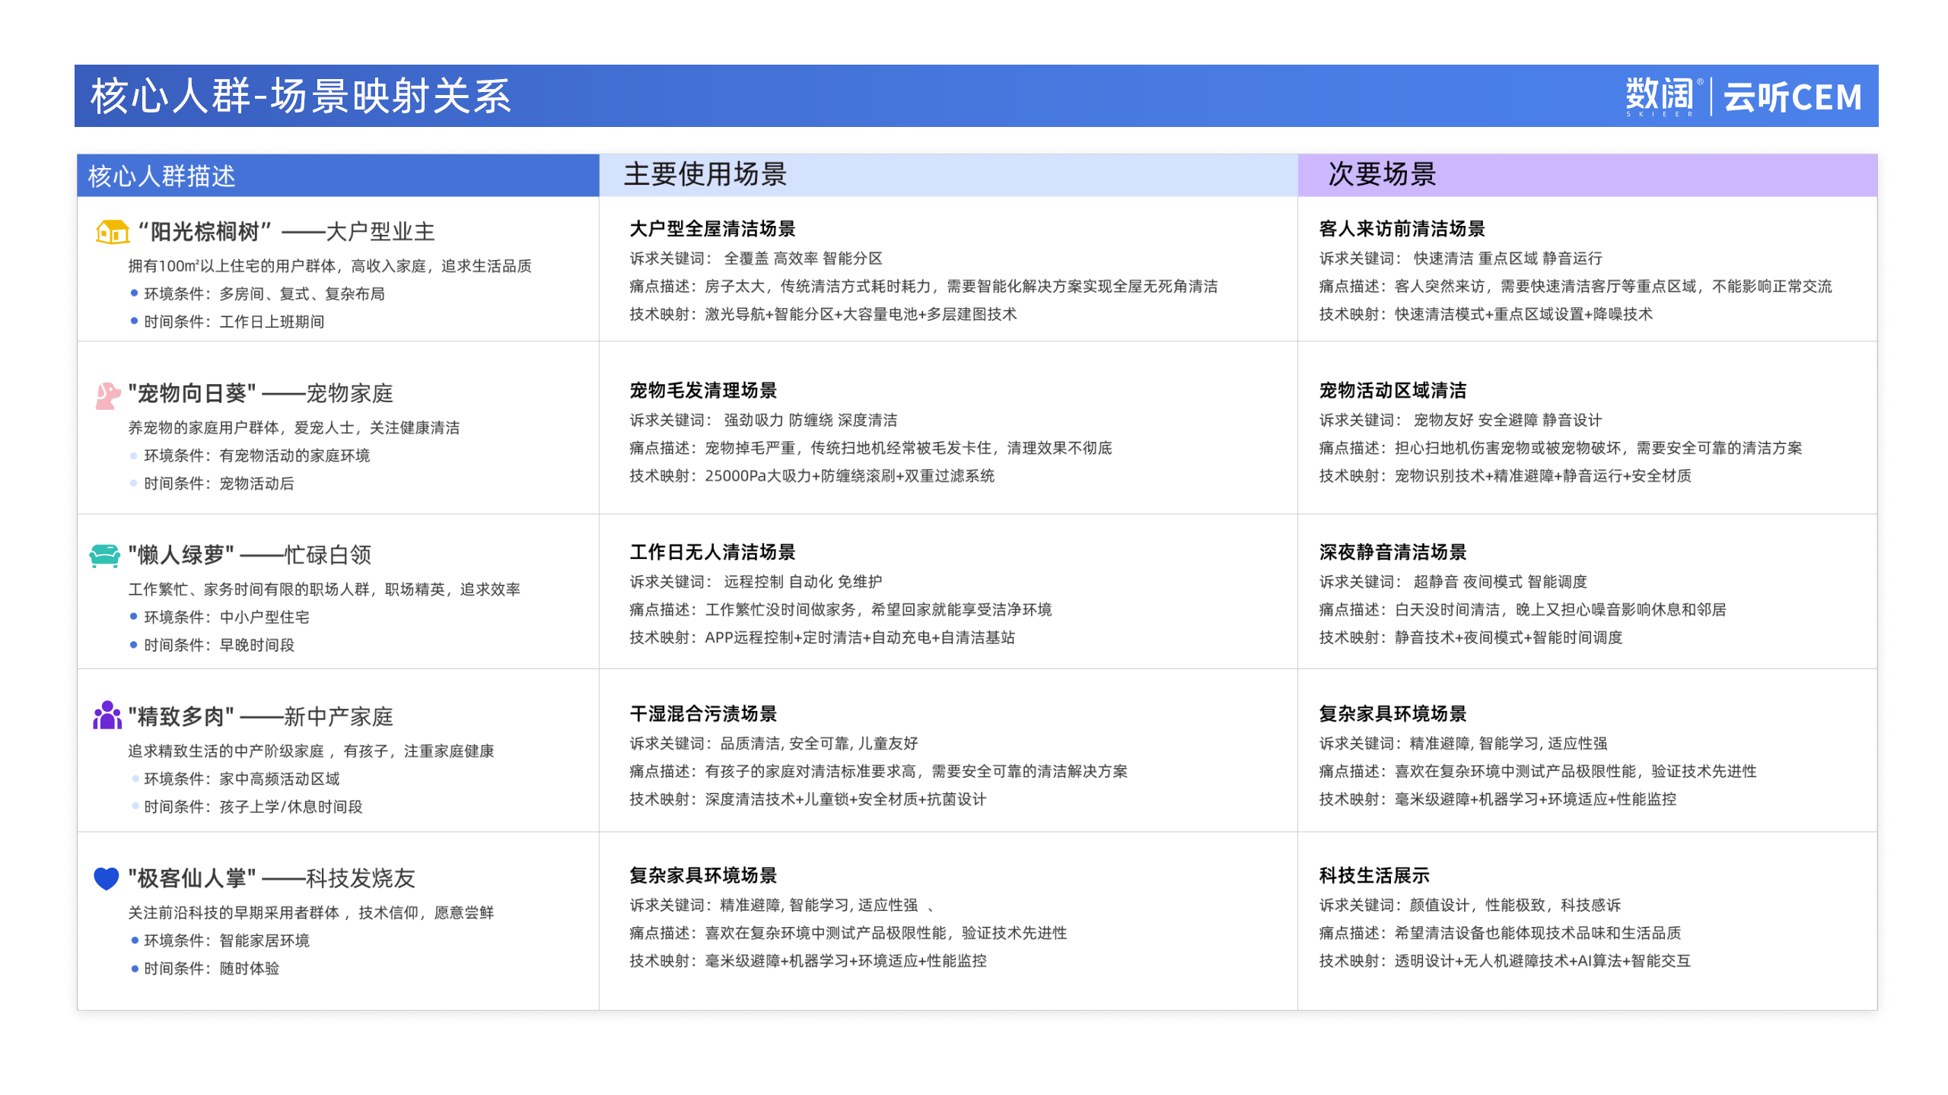Image resolution: width=1948 pixels, height=1095 pixels.
Task: Click the teal sofa icon
Action: tap(105, 555)
